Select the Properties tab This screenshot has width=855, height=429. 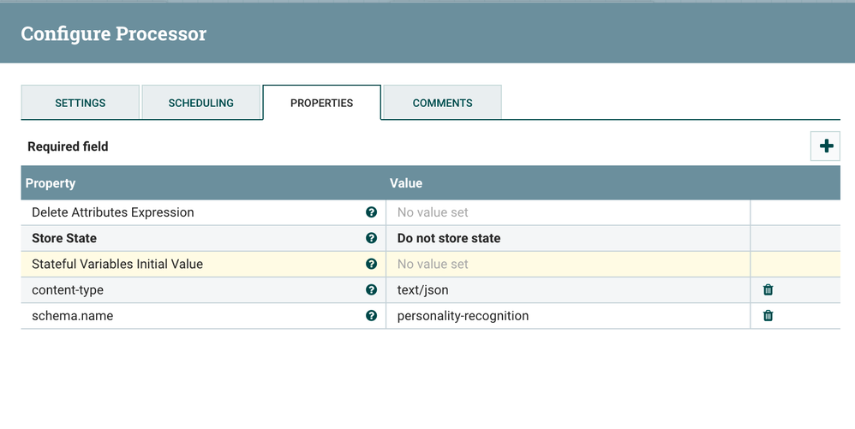321,103
